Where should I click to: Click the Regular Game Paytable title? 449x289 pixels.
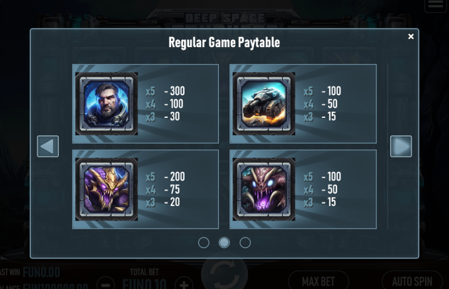point(224,43)
